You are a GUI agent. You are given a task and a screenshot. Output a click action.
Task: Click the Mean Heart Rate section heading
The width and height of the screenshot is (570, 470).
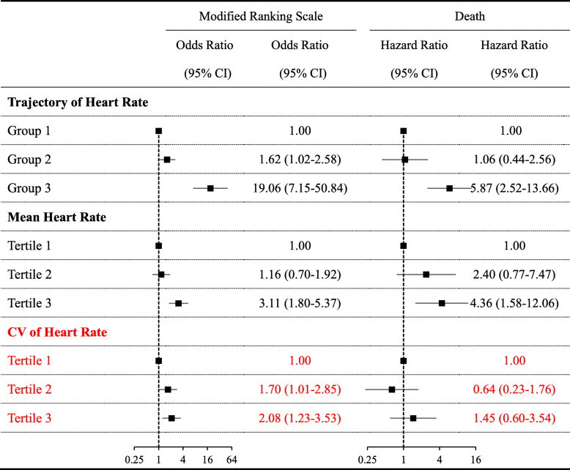56,217
